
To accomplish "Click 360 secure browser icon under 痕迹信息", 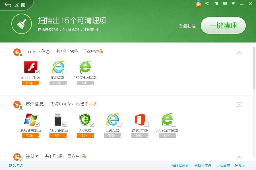I will [x=167, y=119].
